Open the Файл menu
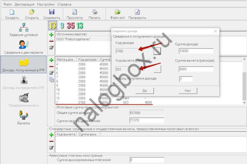The image size is (247, 164). click(x=8, y=4)
